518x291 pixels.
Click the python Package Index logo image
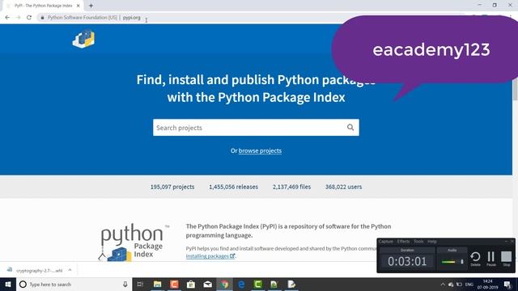click(134, 242)
